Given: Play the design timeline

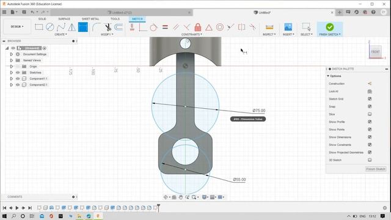Looking at the screenshot, I should pos(17,208).
